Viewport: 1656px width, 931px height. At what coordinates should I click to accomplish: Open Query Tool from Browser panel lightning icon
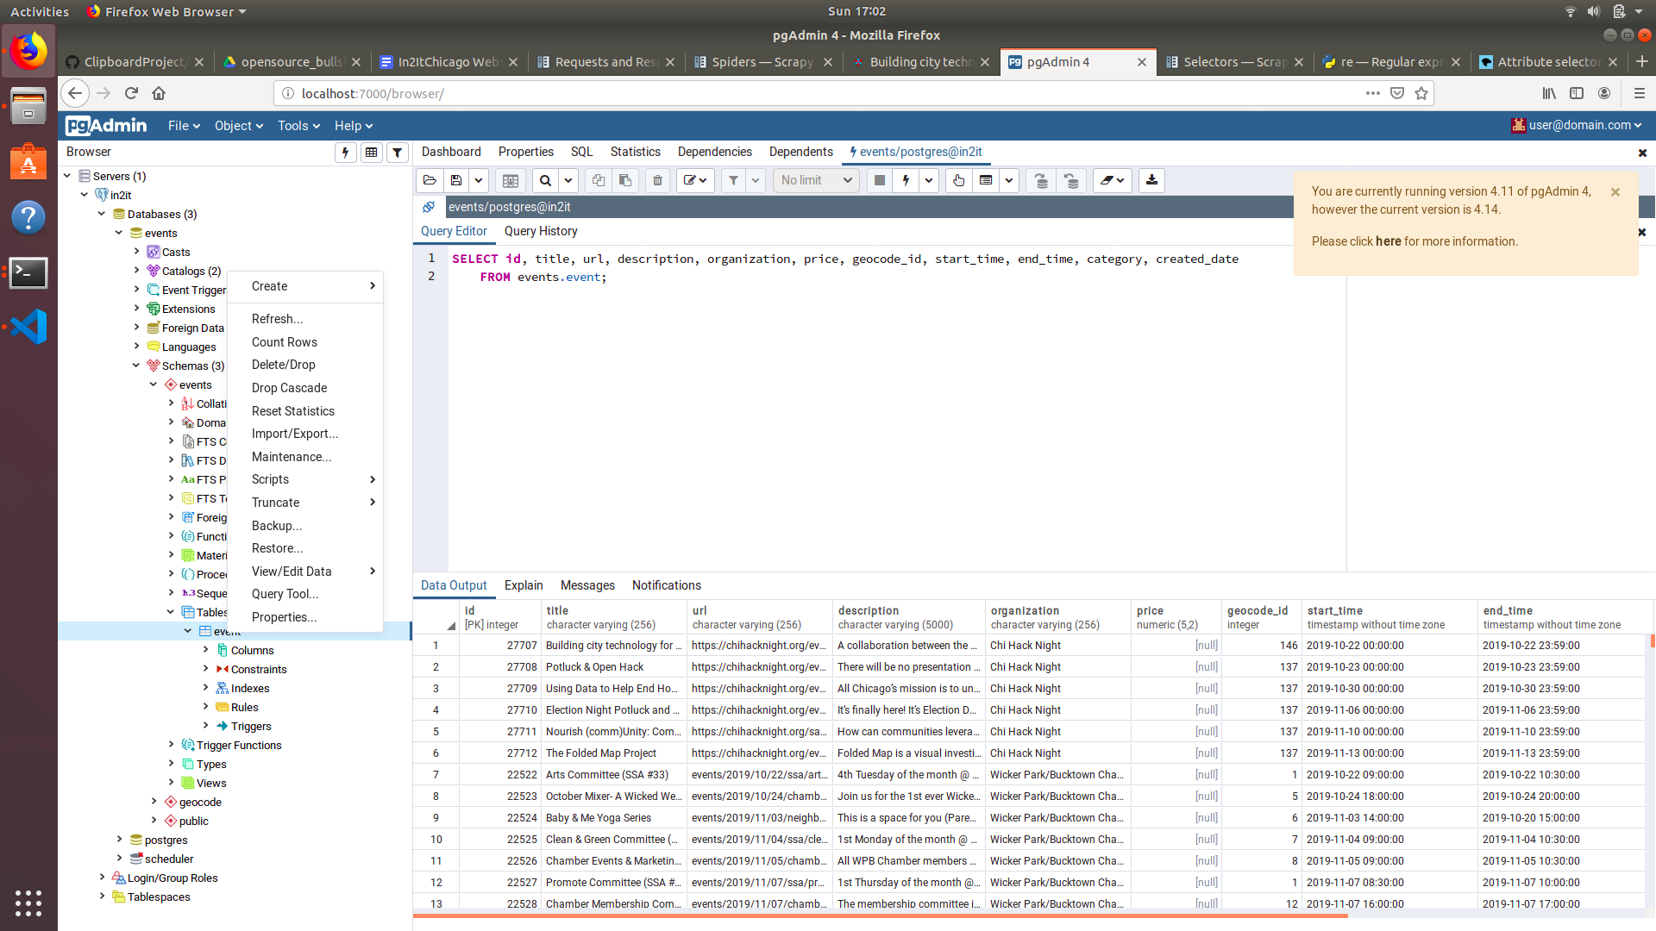click(345, 153)
